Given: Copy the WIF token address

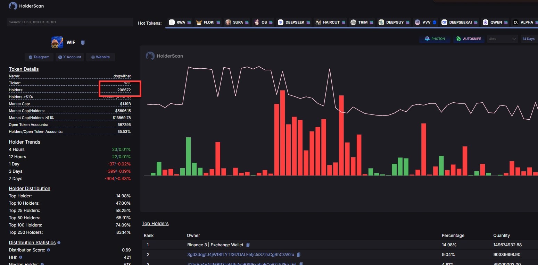Looking at the screenshot, I should click(x=83, y=42).
